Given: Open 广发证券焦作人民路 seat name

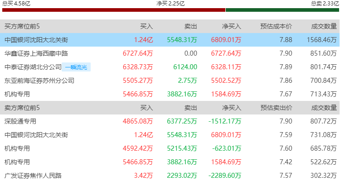Looking at the screenshot, I should click(33, 176).
